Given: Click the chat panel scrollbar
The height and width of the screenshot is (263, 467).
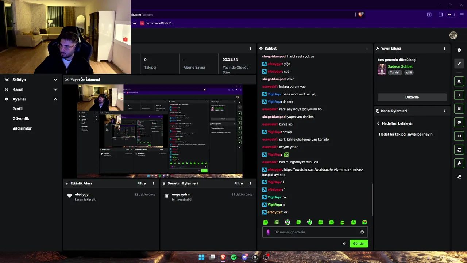Looking at the screenshot, I should 372,199.
